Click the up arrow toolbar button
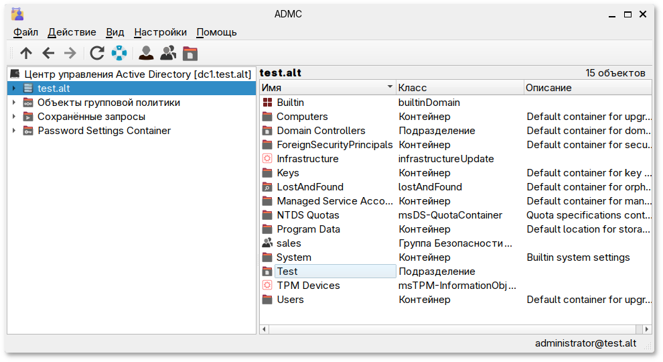663x362 pixels. point(26,54)
